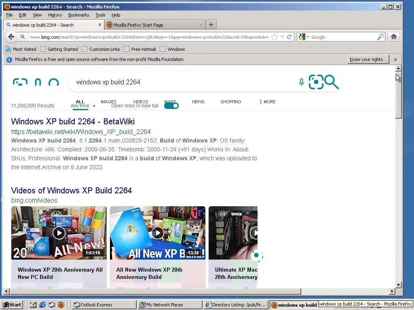Open Bing visual search camera icon

(316, 82)
